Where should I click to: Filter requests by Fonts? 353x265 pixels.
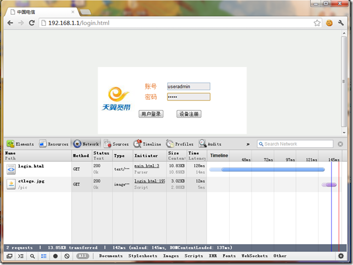(x=229, y=256)
